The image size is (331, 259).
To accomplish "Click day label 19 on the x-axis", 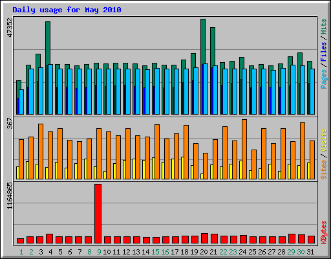I will [194, 252].
